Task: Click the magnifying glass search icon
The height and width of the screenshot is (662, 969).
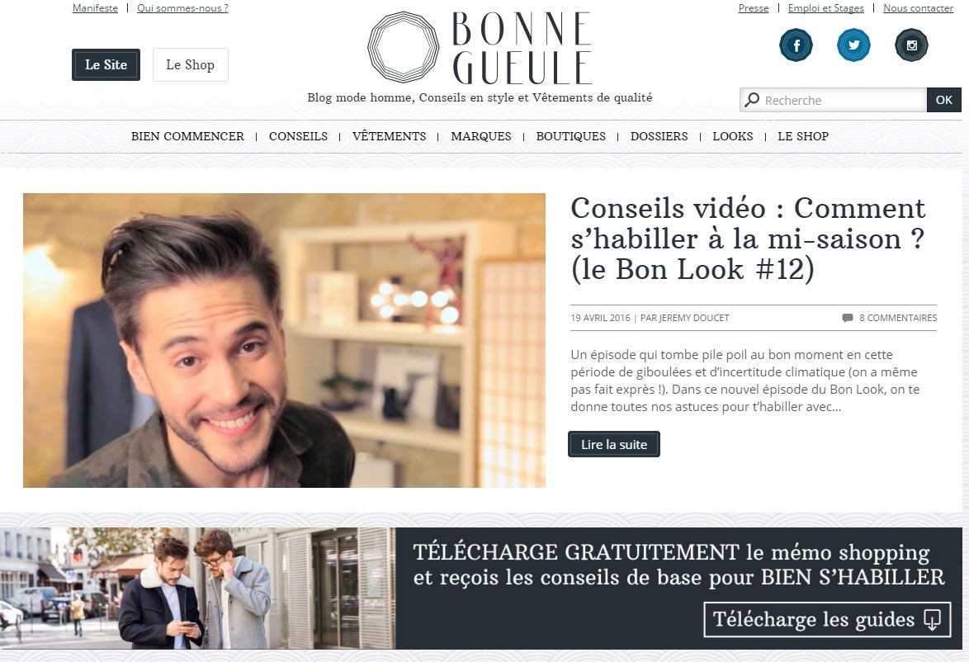Action: pyautogui.click(x=751, y=100)
